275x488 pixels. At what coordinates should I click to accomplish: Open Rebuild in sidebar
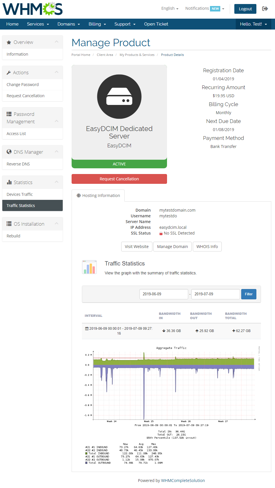pyautogui.click(x=32, y=236)
